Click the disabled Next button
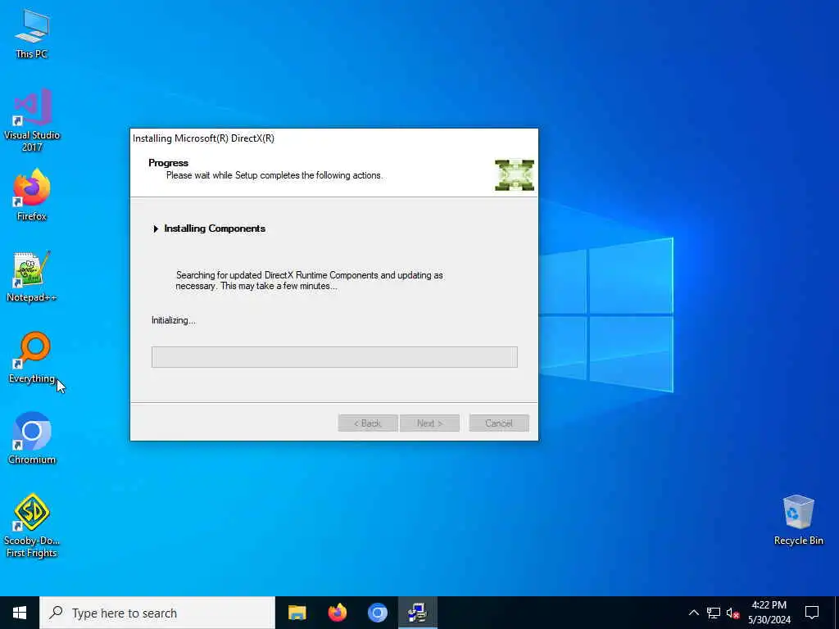This screenshot has width=839, height=629. click(429, 423)
